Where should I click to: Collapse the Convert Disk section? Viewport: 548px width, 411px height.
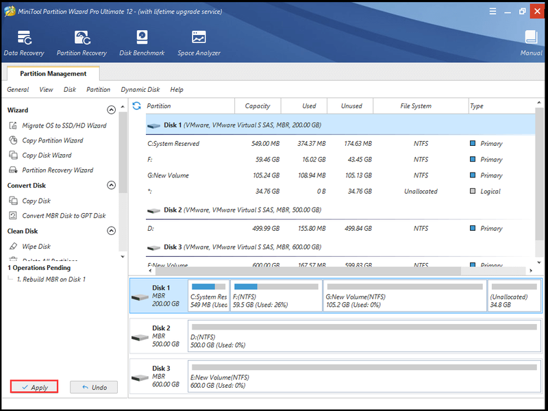tap(111, 185)
